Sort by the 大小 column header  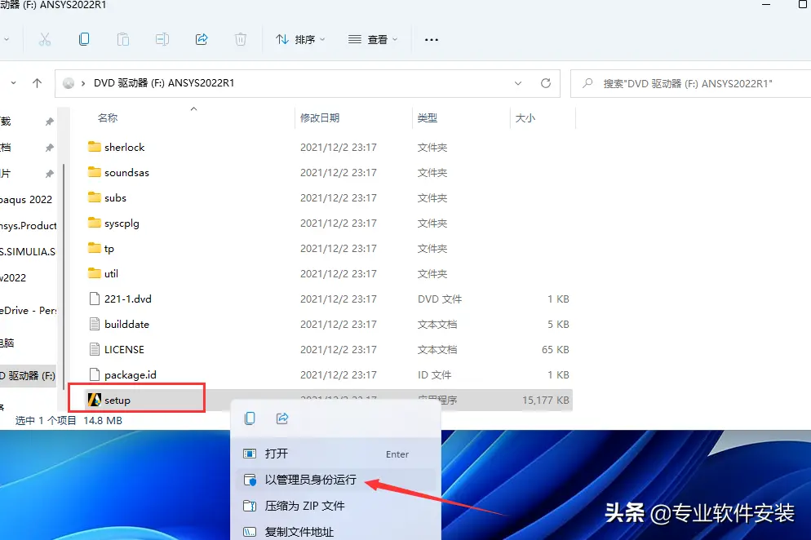pos(525,118)
